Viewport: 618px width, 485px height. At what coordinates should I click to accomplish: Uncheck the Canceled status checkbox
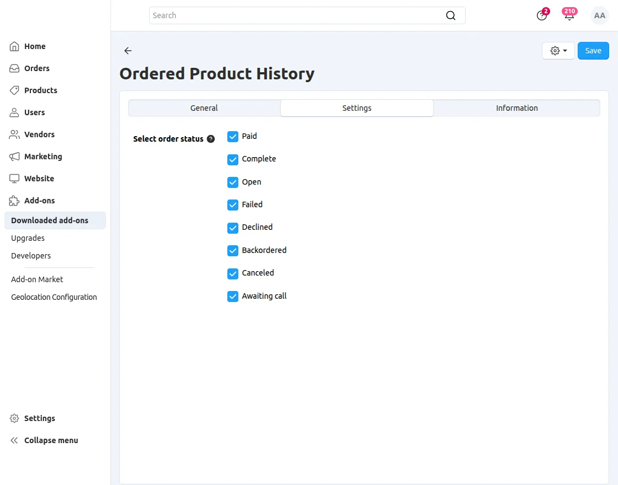pos(232,273)
